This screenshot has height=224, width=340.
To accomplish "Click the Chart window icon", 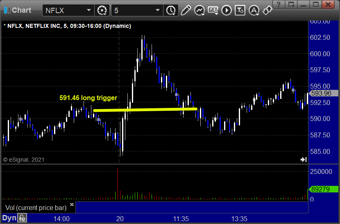I will pyautogui.click(x=7, y=10).
